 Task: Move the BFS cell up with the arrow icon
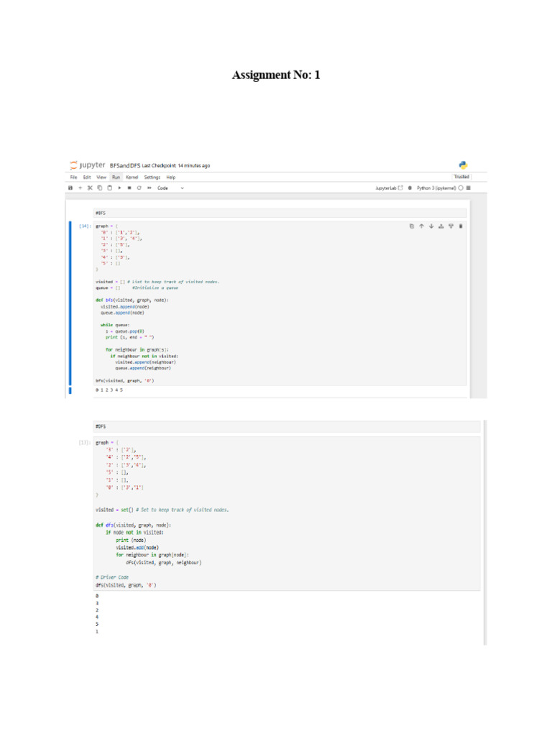tap(421, 226)
